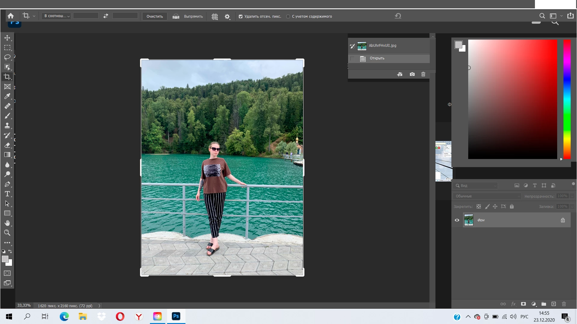This screenshot has height=324, width=577.
Task: Select the 'Открыть' history state
Action: click(377, 58)
